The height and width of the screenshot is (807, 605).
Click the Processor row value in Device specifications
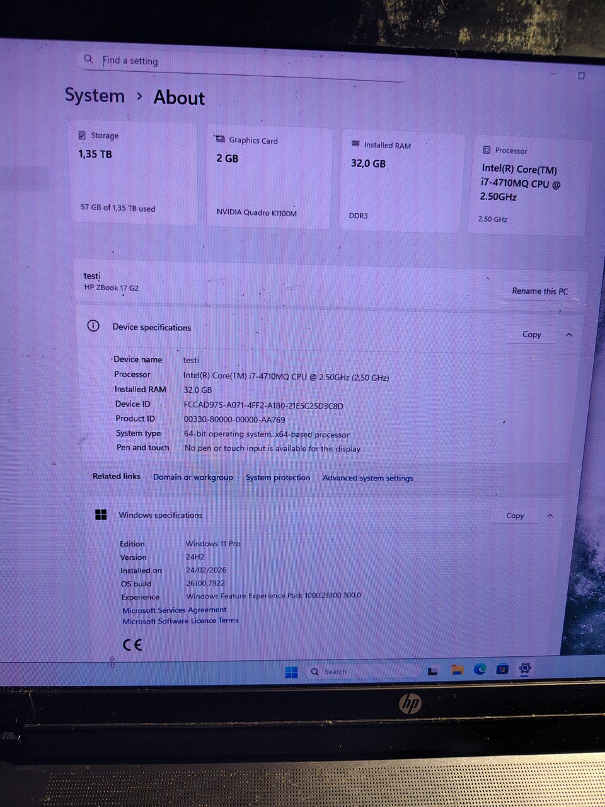click(286, 376)
